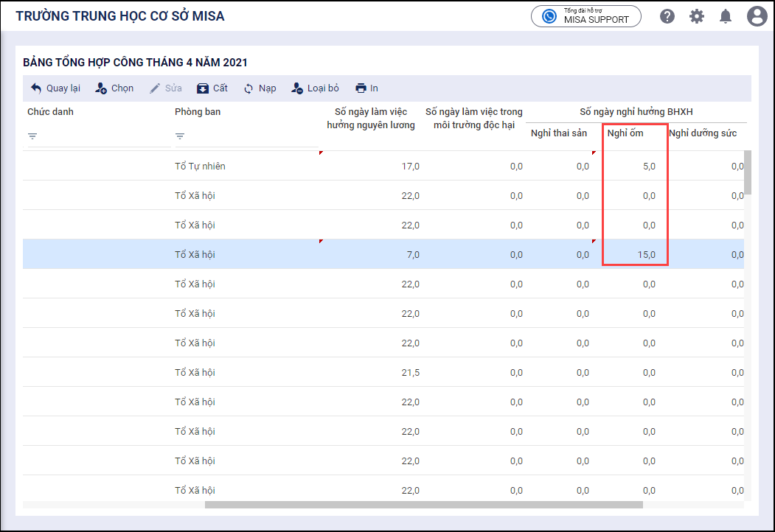Screen dimensions: 775x532
Task: Open the Chức danh column filter
Action: point(32,136)
